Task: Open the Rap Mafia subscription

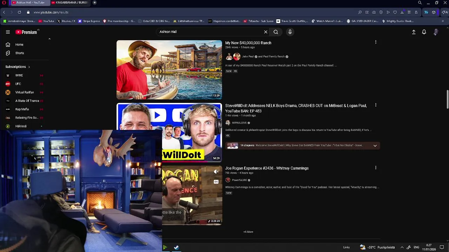Action: pyautogui.click(x=22, y=109)
